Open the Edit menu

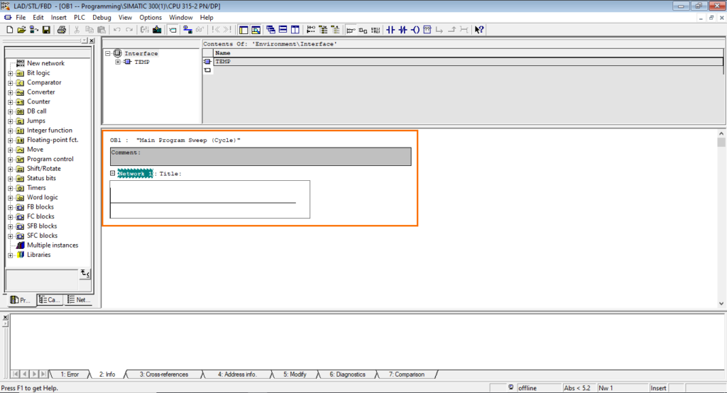point(38,18)
